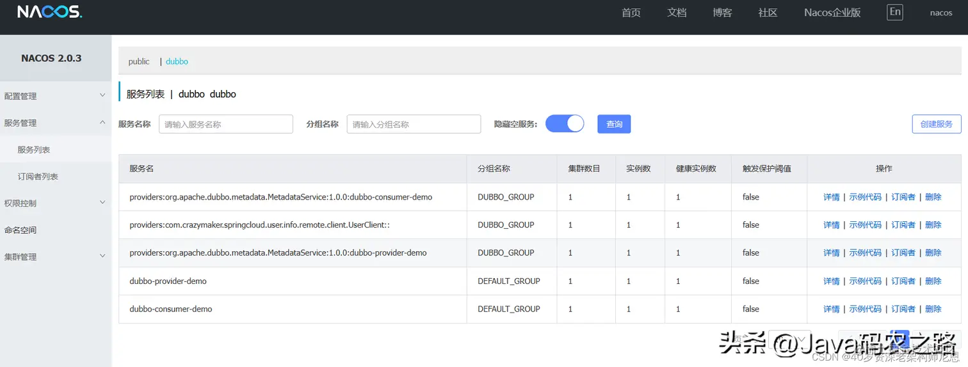Open 详情 for dubbo-consumer-demo MetadataService row
This screenshot has height=367, width=968.
(x=832, y=197)
